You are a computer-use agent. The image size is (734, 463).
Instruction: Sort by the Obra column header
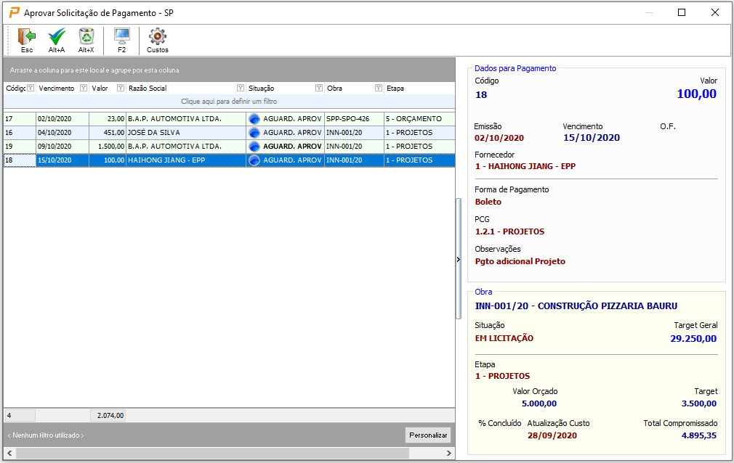tap(335, 88)
